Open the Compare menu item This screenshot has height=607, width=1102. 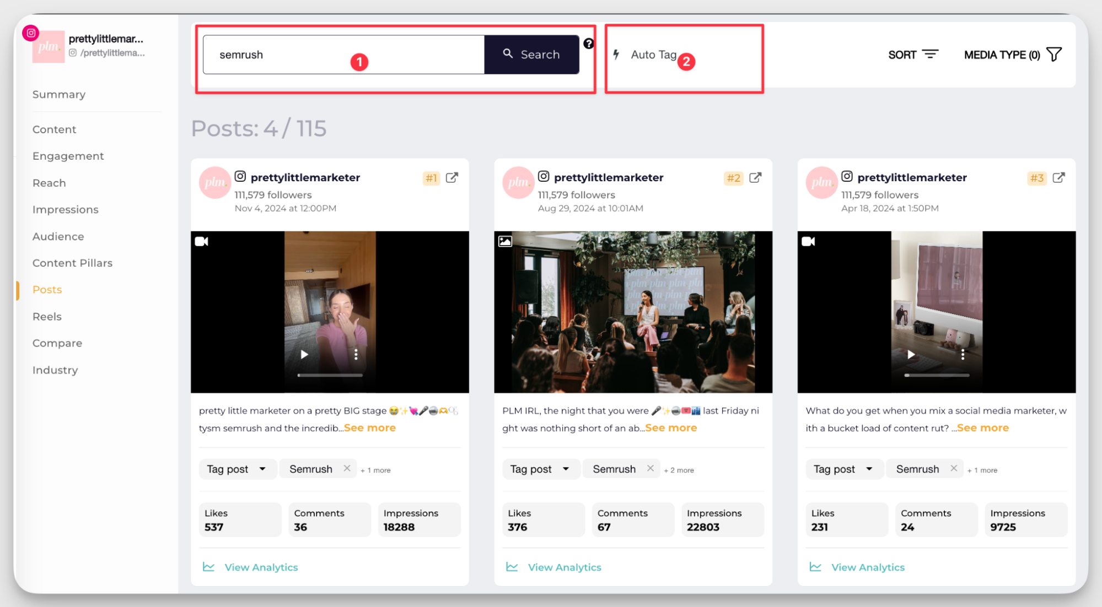click(x=57, y=343)
